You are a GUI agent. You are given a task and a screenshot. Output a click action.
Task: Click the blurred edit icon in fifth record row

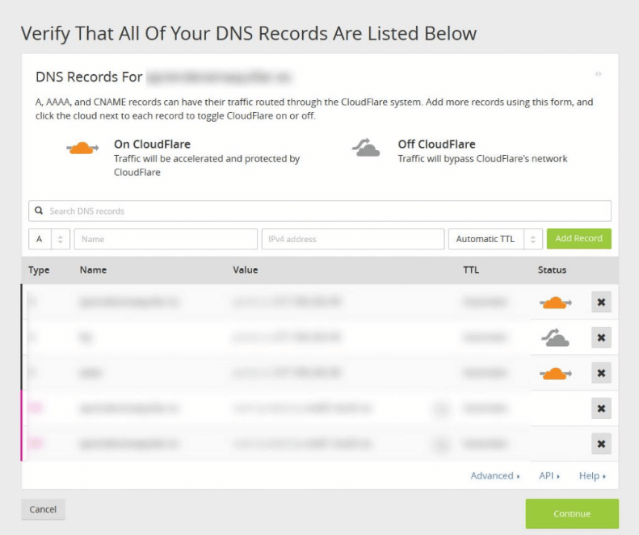441,444
